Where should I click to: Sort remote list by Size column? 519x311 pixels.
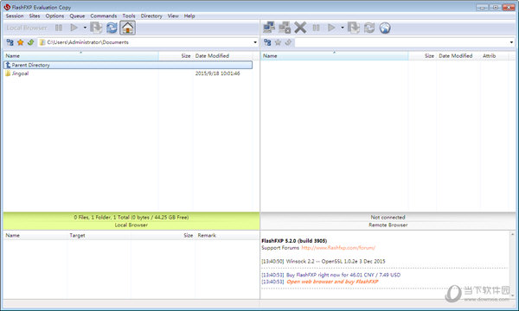tap(422, 56)
